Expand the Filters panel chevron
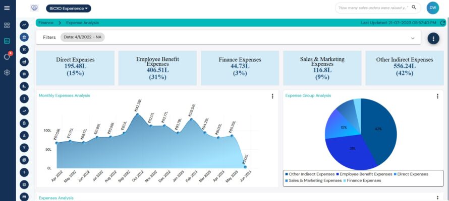This screenshot has height=201, width=449. [412, 38]
